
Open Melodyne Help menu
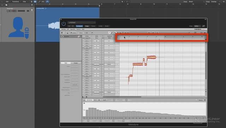(83, 29)
